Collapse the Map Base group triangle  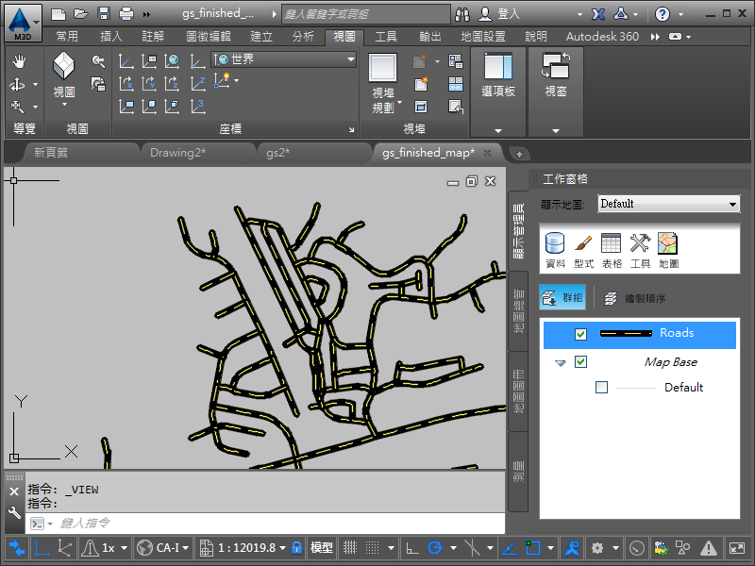pyautogui.click(x=561, y=362)
